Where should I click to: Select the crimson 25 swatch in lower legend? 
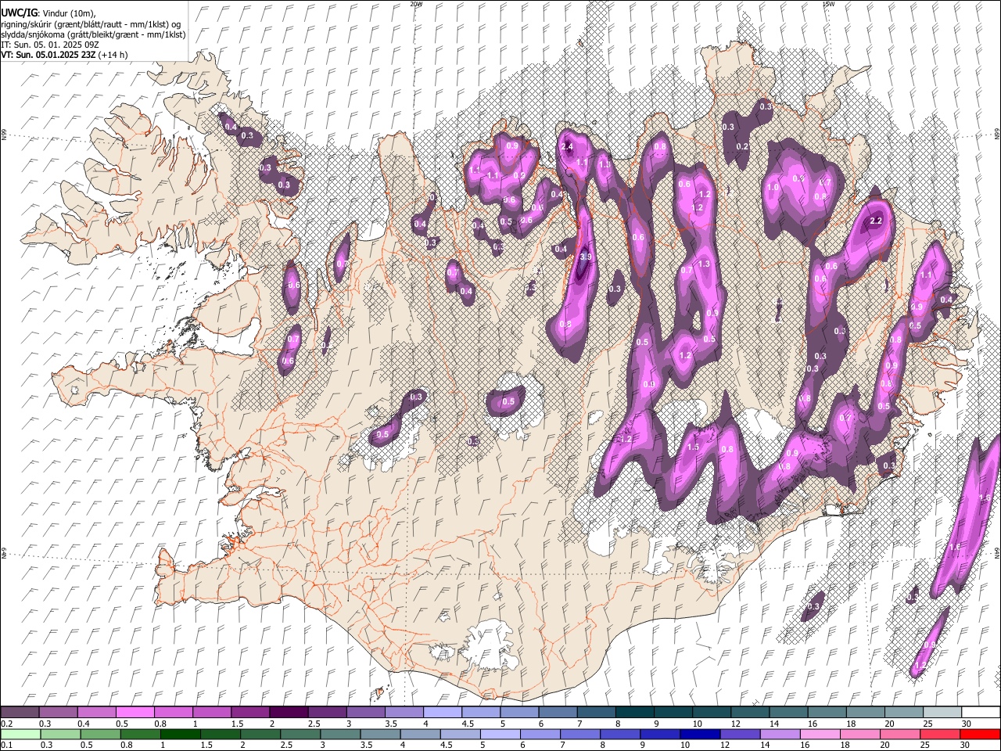[x=939, y=734]
